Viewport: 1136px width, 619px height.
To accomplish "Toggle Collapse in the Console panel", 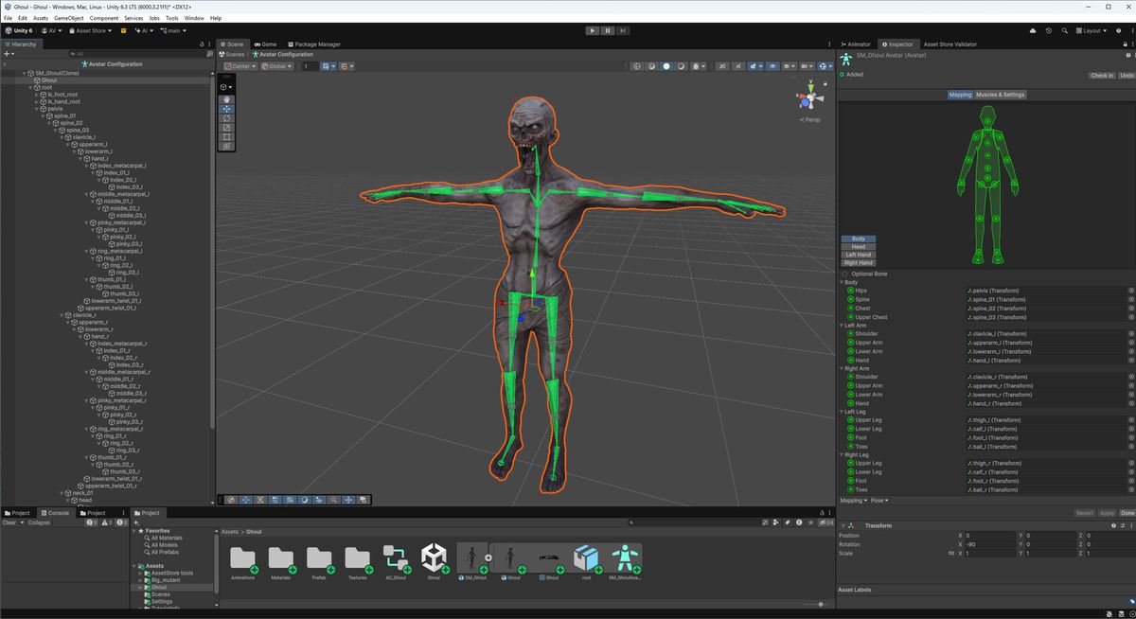I will [x=39, y=522].
